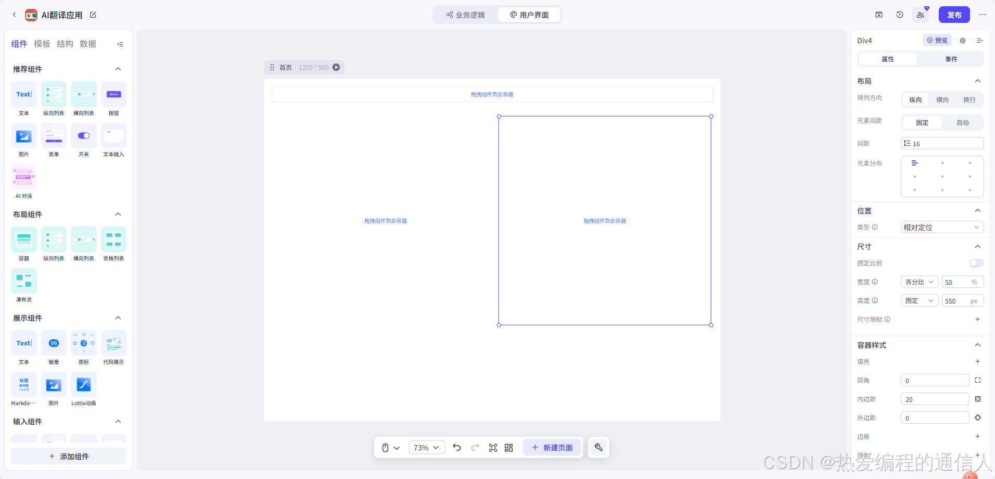This screenshot has width=995, height=479.
Task: Edit the AI翻译应用 app name
Action: tap(93, 15)
